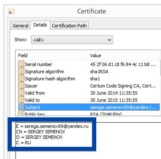The height and width of the screenshot is (159, 161).
Task: Switch to the General tab
Action: pyautogui.click(x=21, y=26)
